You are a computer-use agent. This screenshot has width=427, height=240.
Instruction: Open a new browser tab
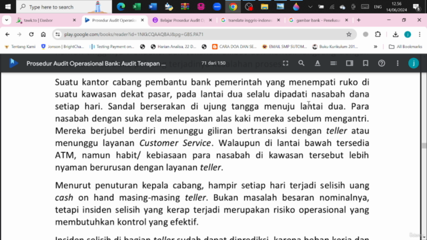coord(359,20)
